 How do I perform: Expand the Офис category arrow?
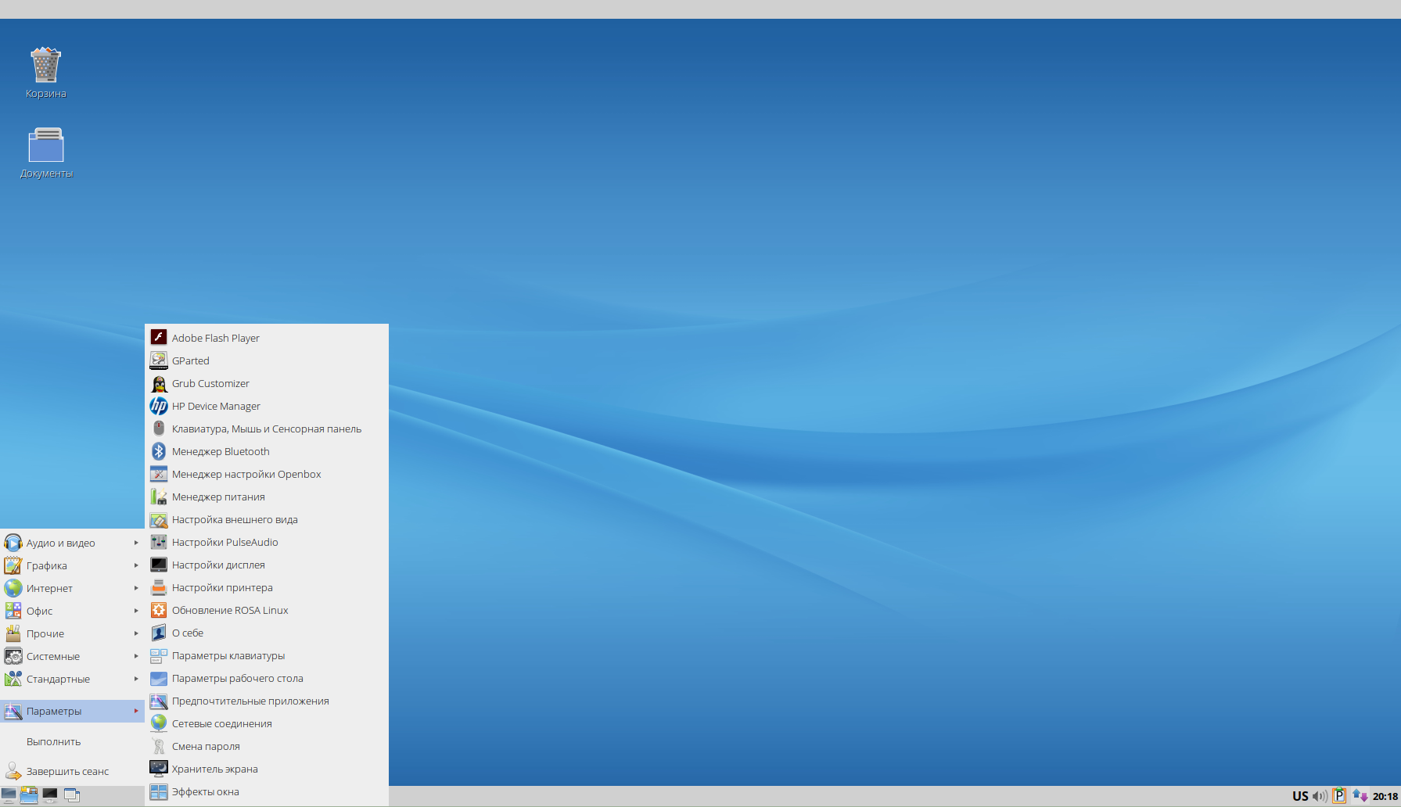point(136,611)
